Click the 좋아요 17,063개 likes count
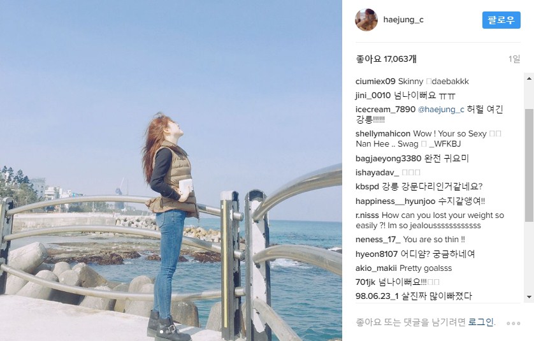Image resolution: width=534 pixels, height=341 pixels. [386, 59]
